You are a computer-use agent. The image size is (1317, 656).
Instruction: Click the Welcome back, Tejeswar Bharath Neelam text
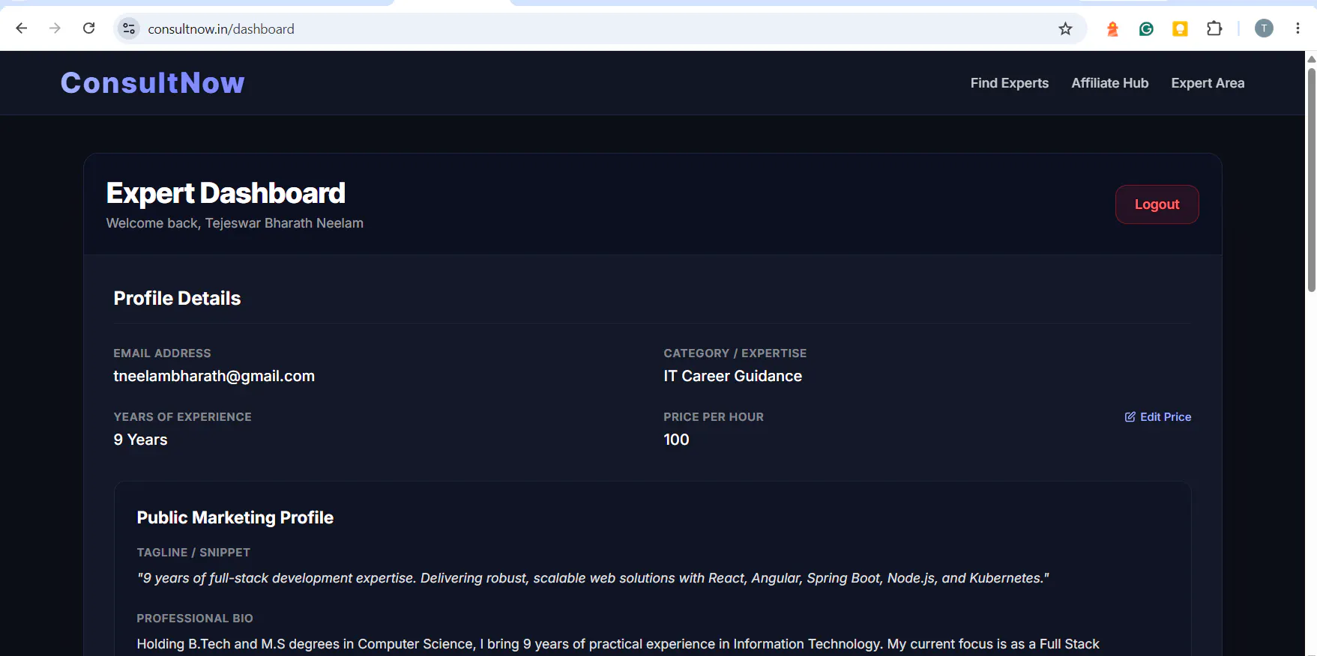point(235,223)
